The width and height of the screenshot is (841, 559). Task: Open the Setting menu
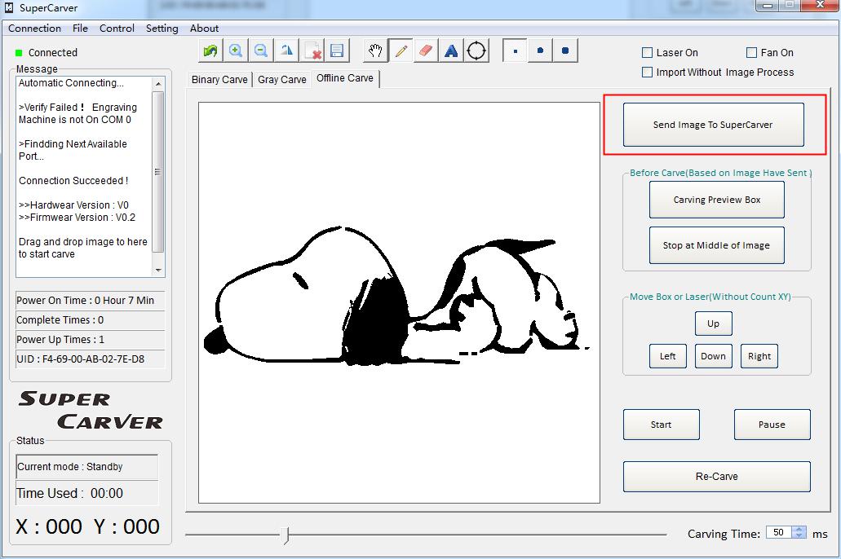[x=162, y=28]
